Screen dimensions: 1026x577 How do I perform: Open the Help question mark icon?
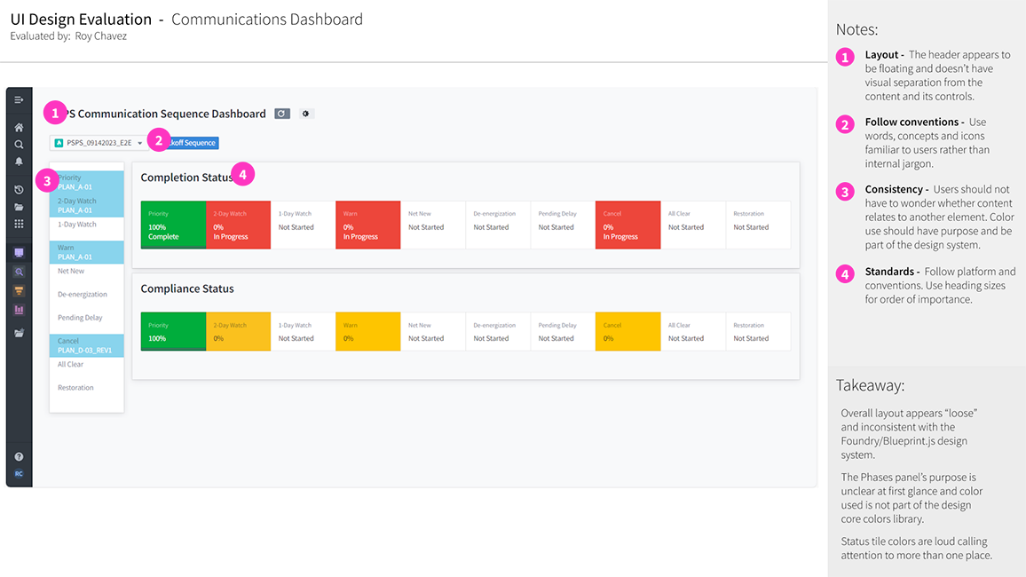(x=19, y=454)
